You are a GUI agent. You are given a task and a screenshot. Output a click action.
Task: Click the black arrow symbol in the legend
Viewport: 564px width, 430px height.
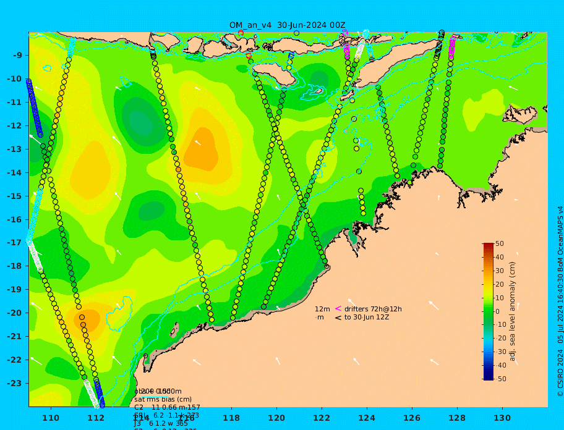(x=338, y=318)
